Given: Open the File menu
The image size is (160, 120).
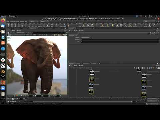Looking at the screenshot, I should coord(8,21).
